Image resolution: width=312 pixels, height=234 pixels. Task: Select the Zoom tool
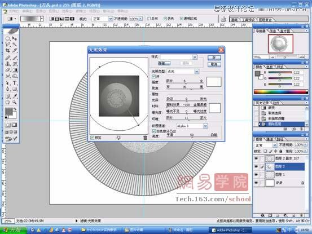[15, 102]
